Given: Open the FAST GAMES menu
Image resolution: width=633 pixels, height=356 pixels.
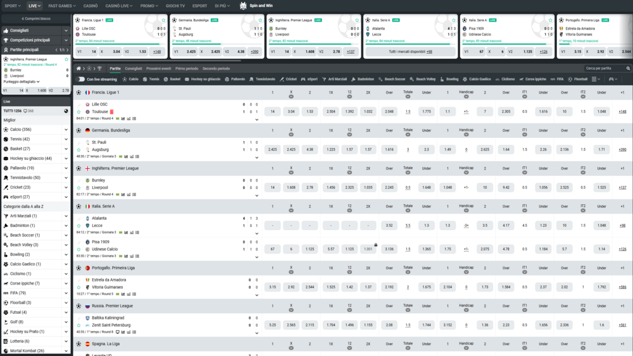Looking at the screenshot, I should point(62,6).
